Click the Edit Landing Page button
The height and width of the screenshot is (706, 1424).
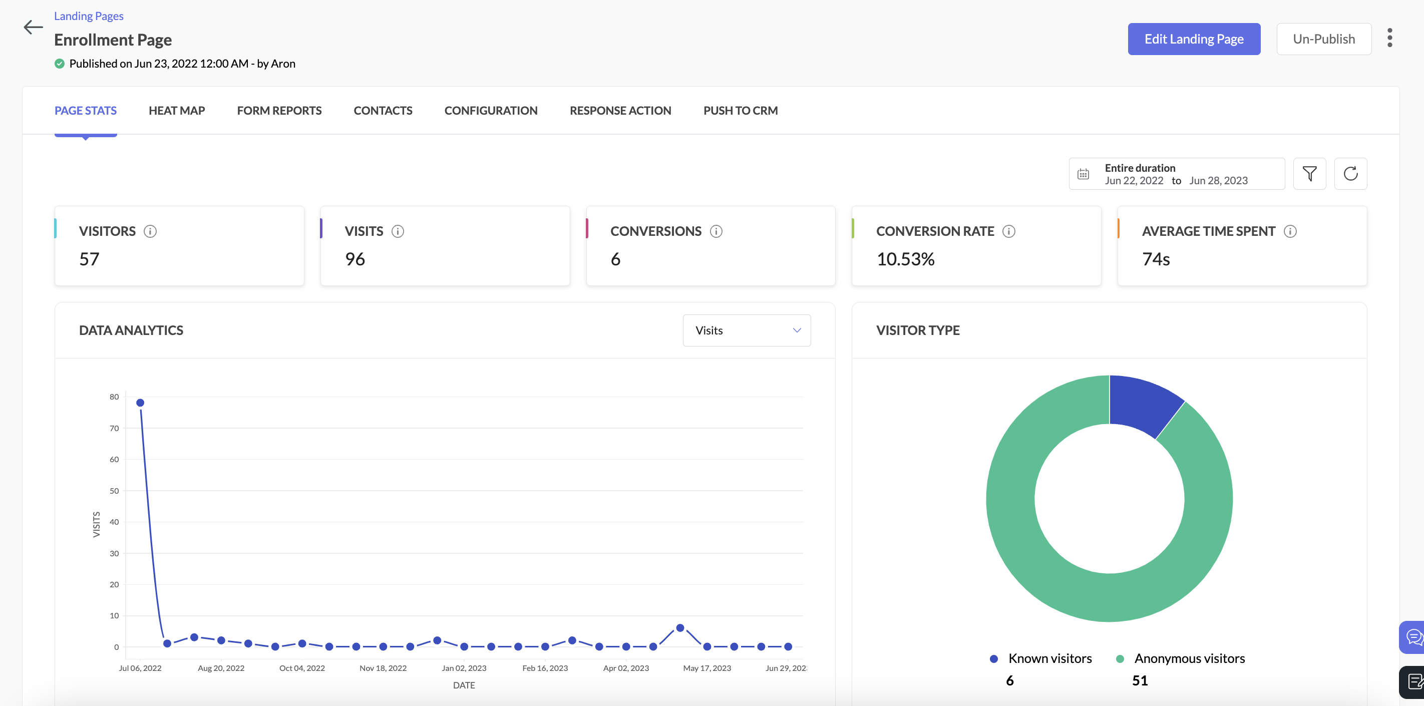coord(1194,39)
